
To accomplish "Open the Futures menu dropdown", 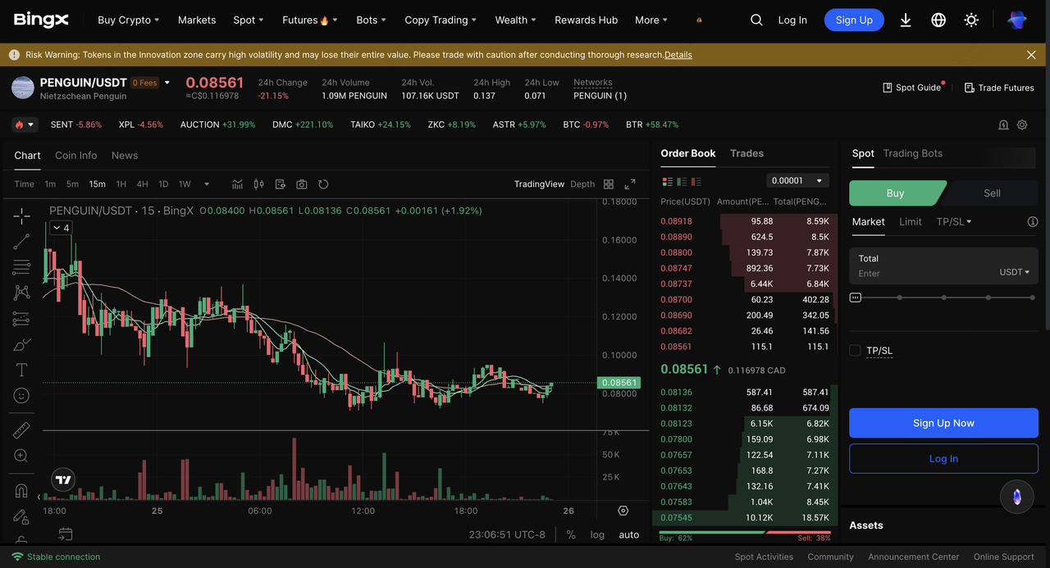I will [x=309, y=20].
